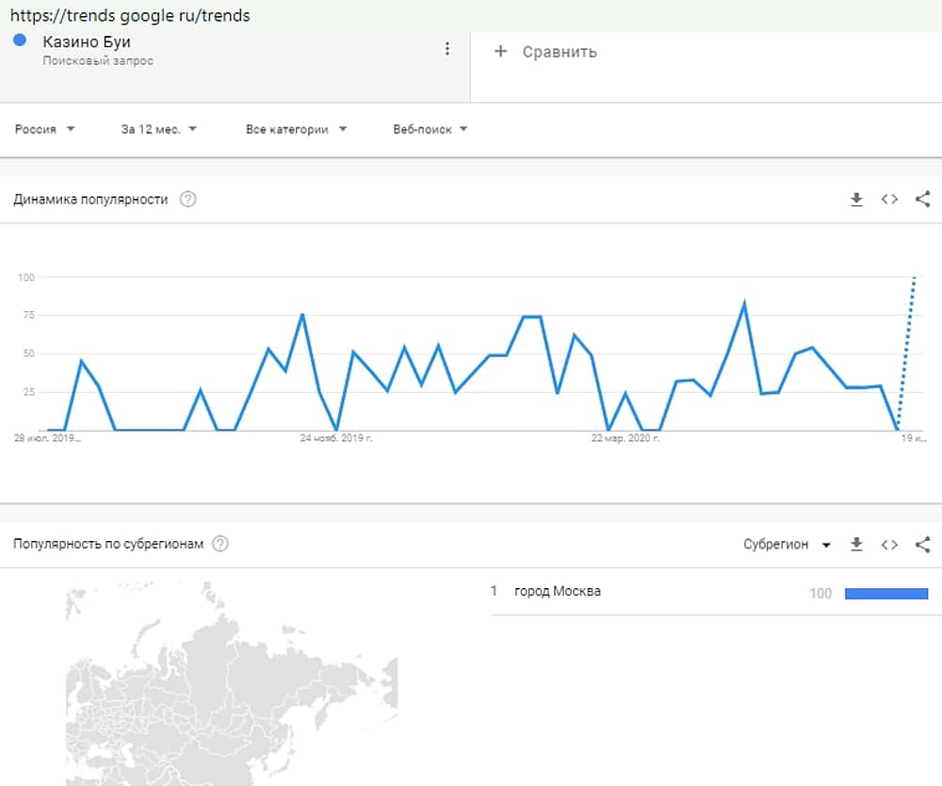Screen dimensions: 942x786
Task: Open help for Популярность по субрегионам
Action: pos(220,544)
